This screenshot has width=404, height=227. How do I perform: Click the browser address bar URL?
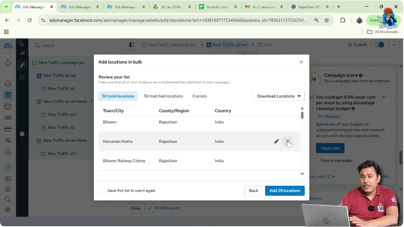(x=178, y=20)
